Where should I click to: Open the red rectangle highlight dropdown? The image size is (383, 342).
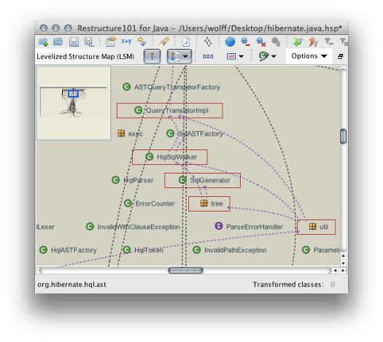235,56
